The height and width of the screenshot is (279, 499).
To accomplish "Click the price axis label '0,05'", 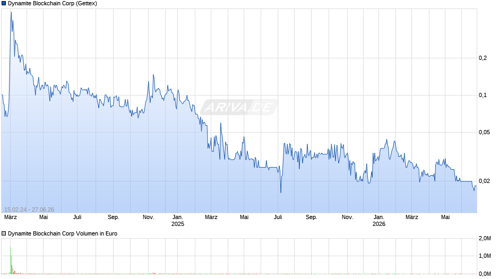I will coord(484,133).
